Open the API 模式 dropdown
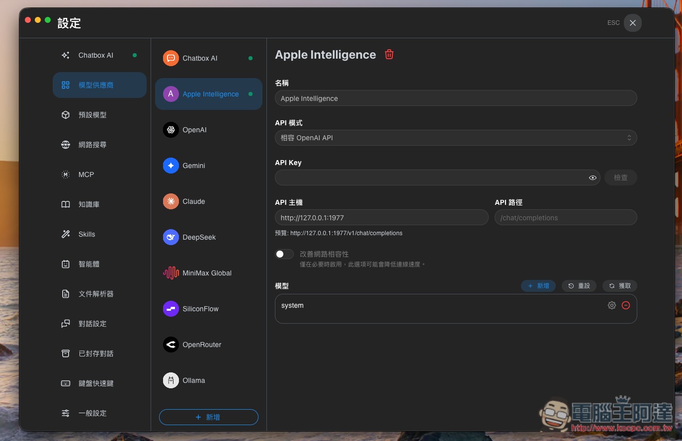This screenshot has height=441, width=682. (x=456, y=138)
